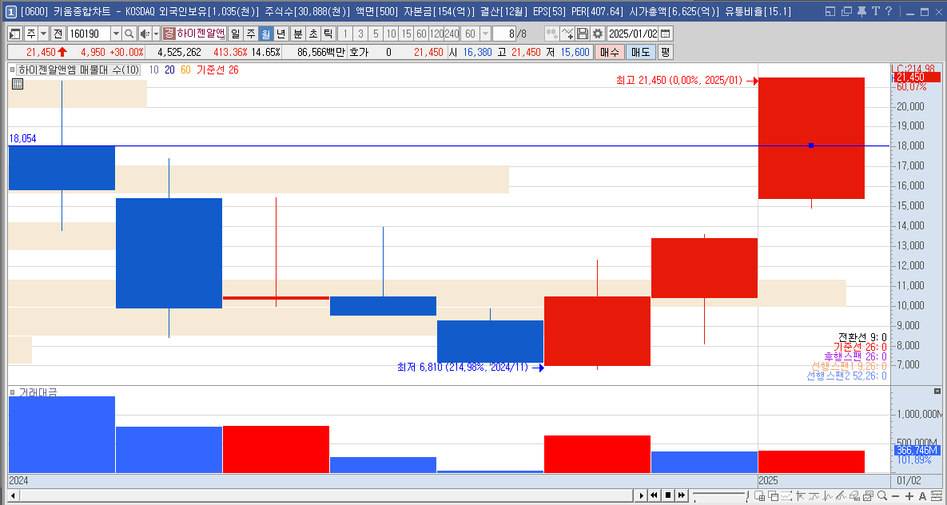Pin the window with pushpin icon
947x505 pixels.
(861, 11)
